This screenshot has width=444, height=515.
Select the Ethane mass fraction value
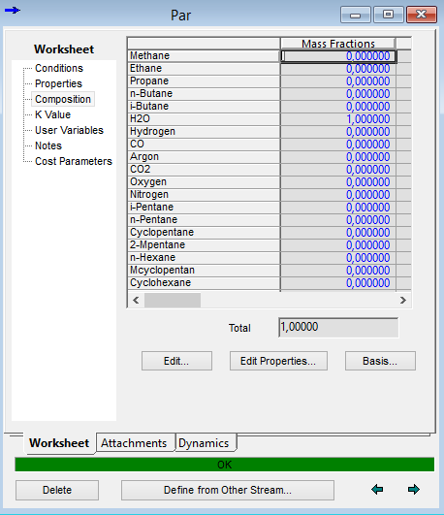coord(338,69)
